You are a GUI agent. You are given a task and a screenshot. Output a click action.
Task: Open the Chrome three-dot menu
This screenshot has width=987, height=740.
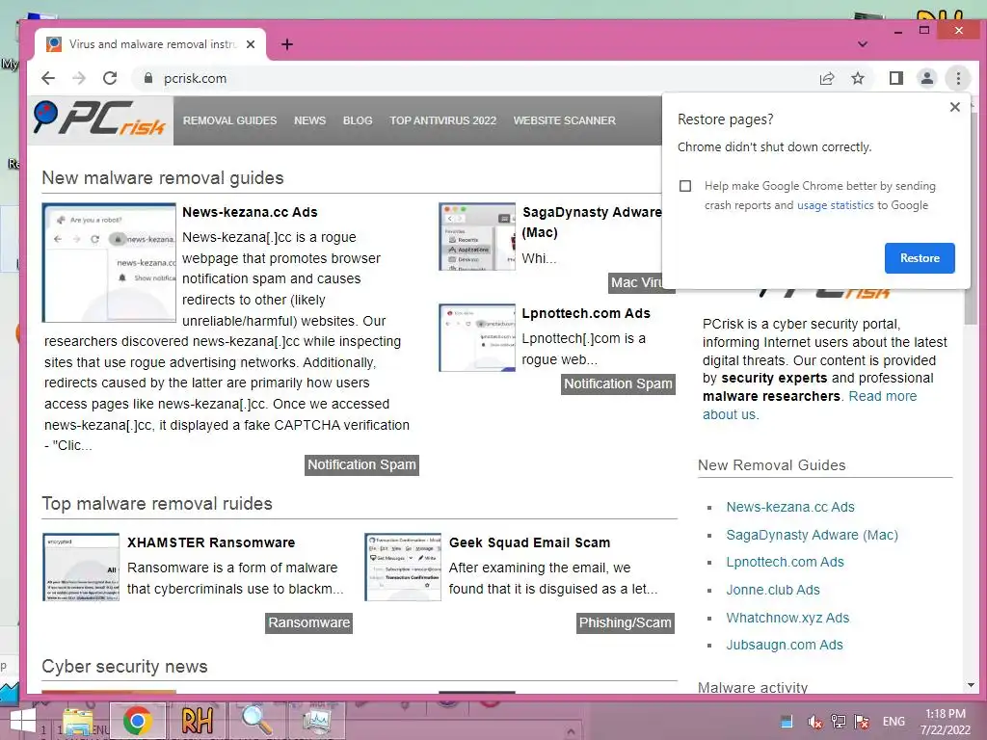[958, 78]
